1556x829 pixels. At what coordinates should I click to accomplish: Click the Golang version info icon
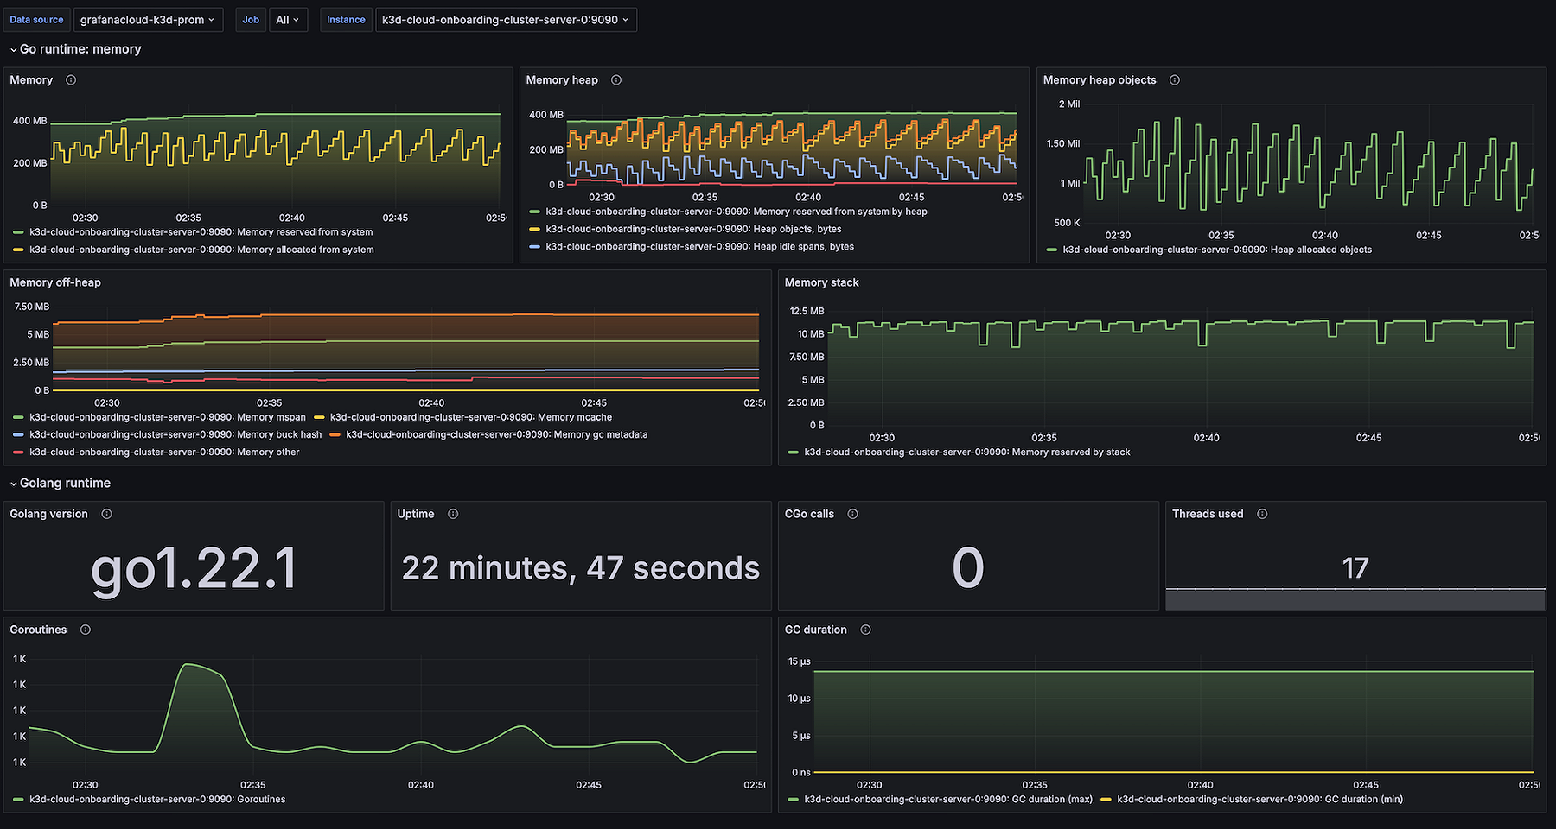coord(106,513)
